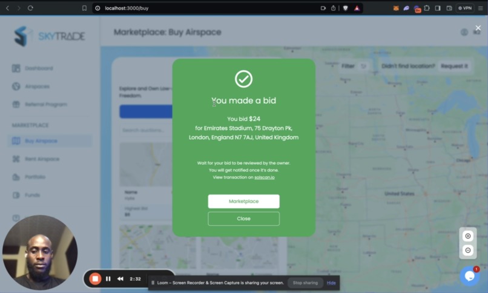488x293 pixels.
Task: Open the Brave Rewards triangle icon
Action: pos(357,8)
